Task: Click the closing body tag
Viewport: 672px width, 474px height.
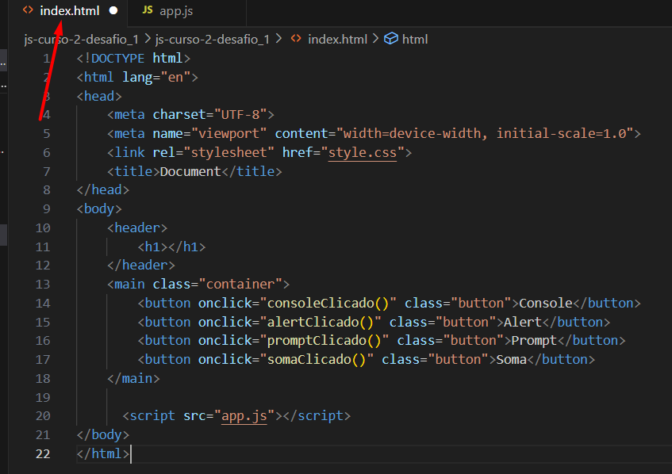Action: pyautogui.click(x=103, y=435)
